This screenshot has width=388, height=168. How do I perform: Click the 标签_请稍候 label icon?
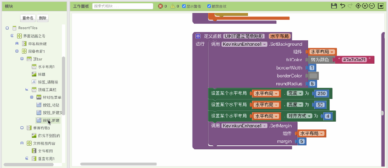[x=34, y=82]
